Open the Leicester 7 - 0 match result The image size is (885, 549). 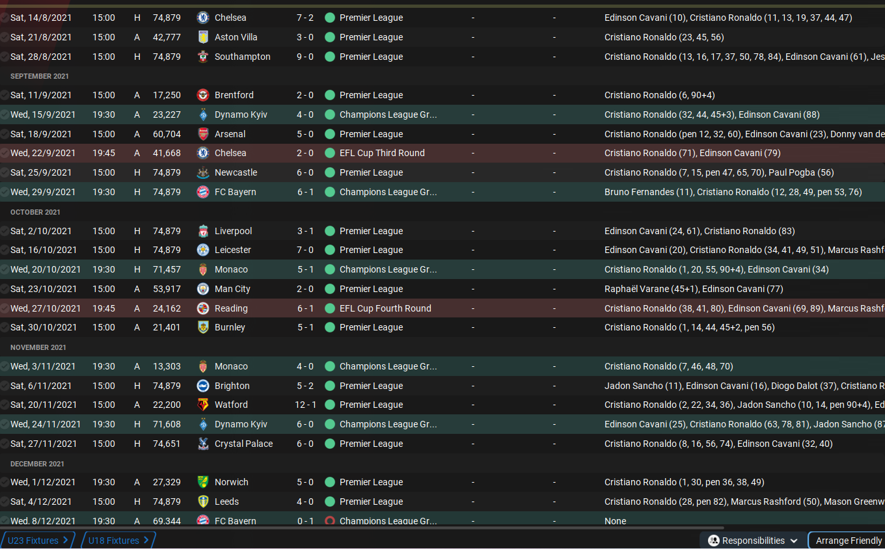pos(305,250)
